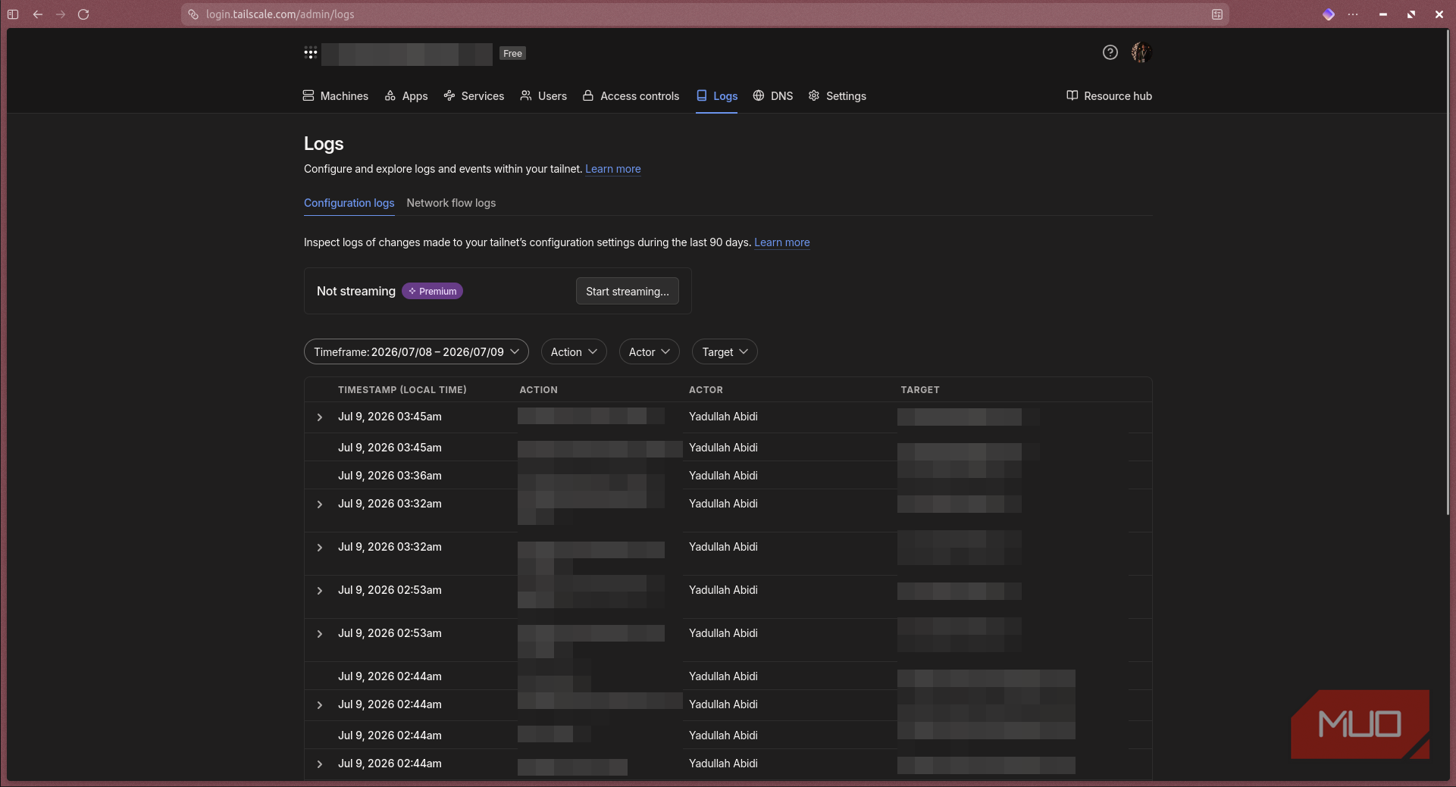Click the purple diamond extension icon
Image resolution: width=1456 pixels, height=787 pixels.
1329,14
